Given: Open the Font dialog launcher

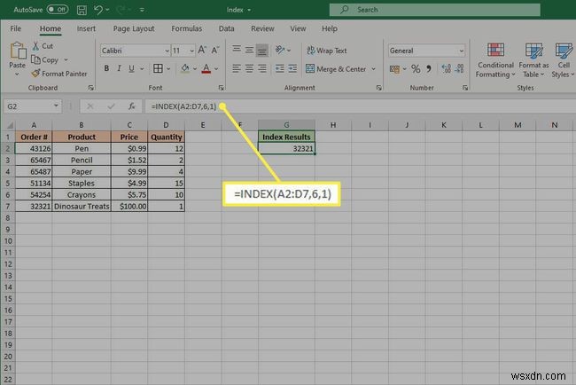Looking at the screenshot, I should pyautogui.click(x=222, y=88).
